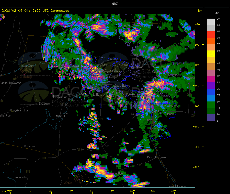Click the 2026/02/09 04:40:00 UTC Composite timestamp
This screenshot has height=194, width=230.
click(x=35, y=11)
